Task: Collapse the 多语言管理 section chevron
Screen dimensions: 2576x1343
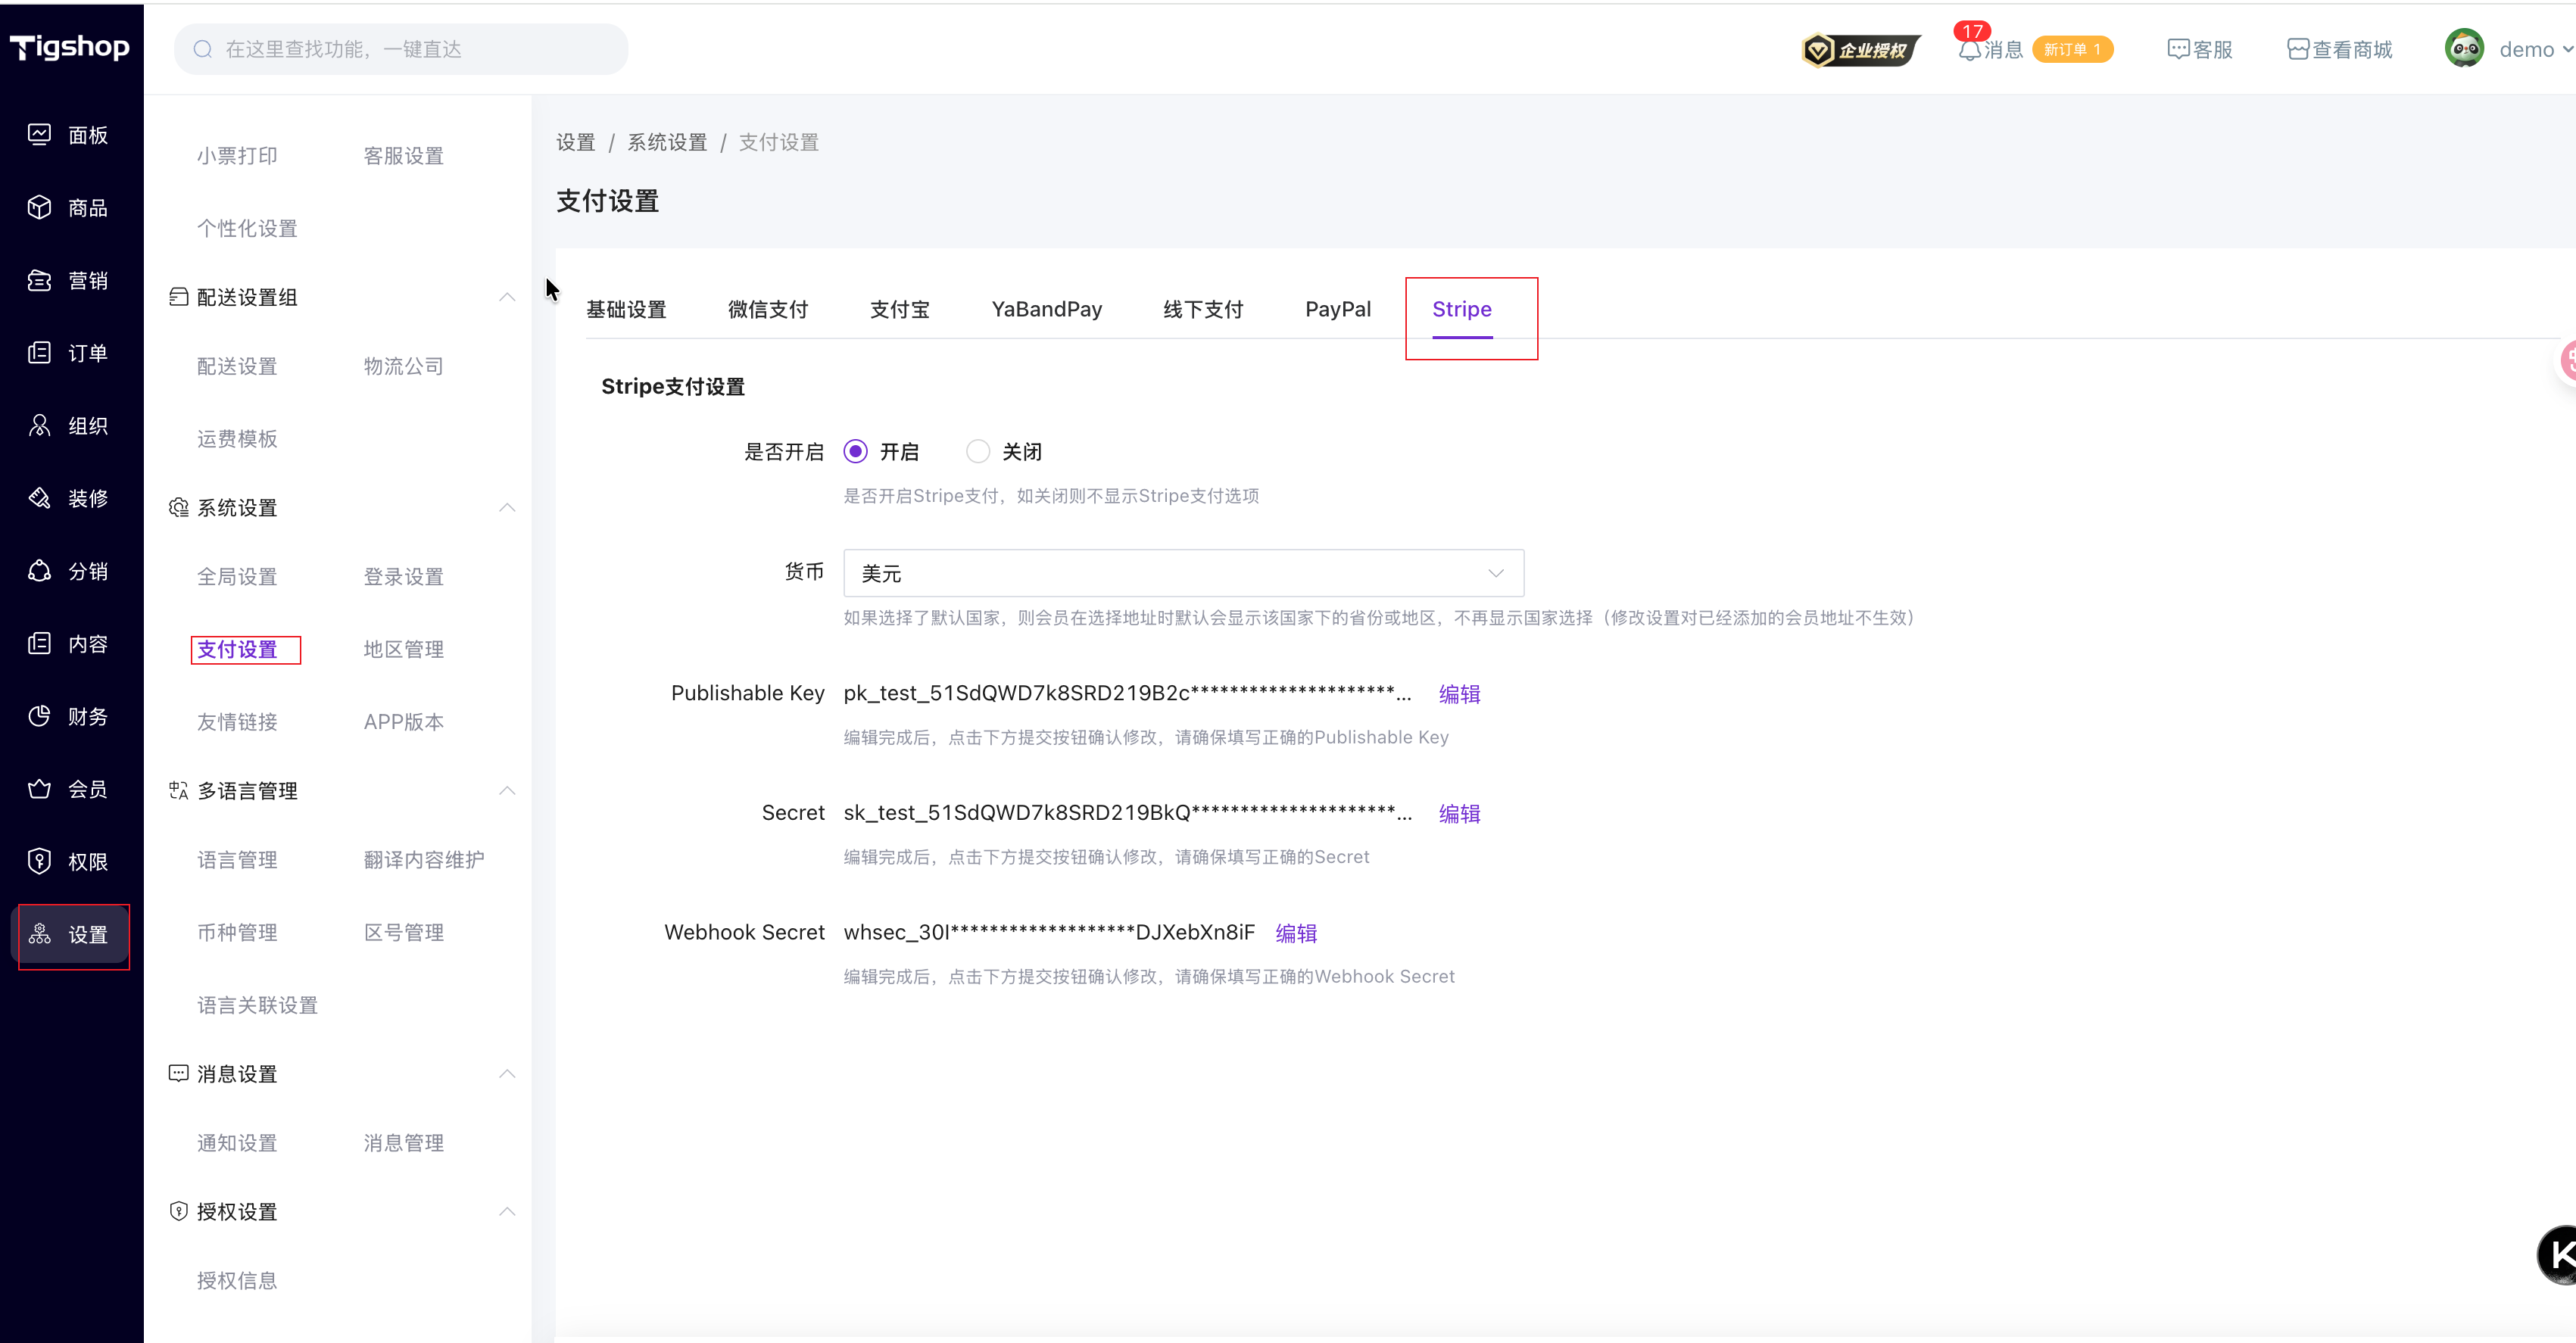Action: tap(507, 790)
